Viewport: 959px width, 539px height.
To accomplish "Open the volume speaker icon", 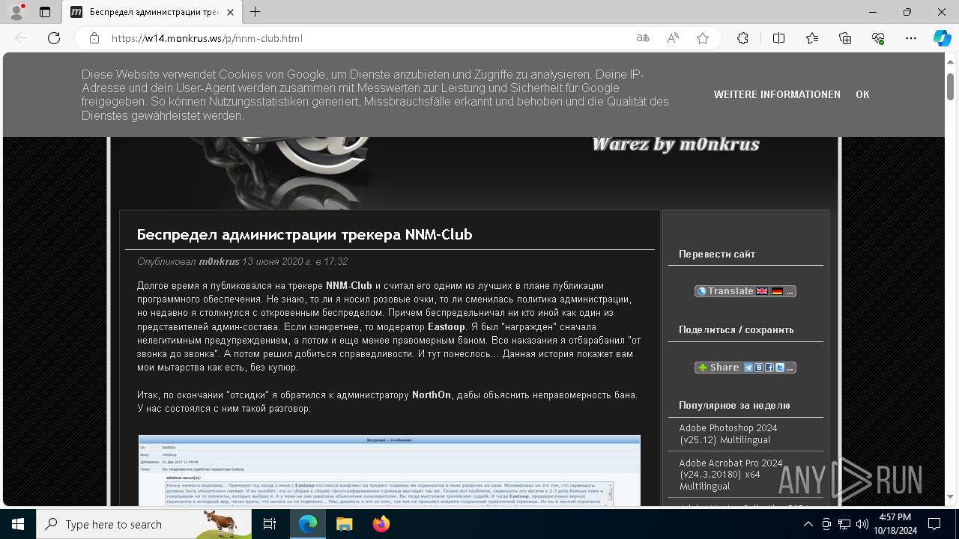I will (862, 524).
